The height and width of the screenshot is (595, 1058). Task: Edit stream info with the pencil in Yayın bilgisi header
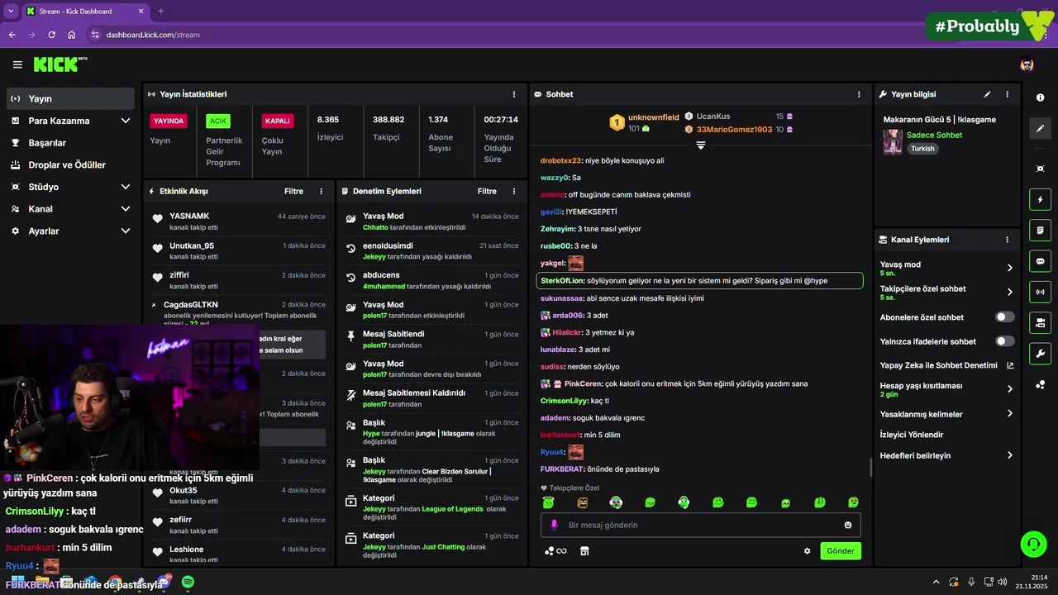pos(987,94)
